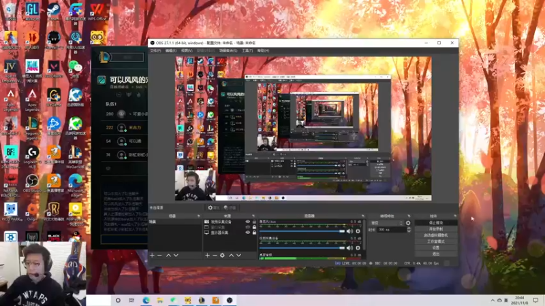Open the Steam desktop icon
This screenshot has height=306, width=545.
(x=54, y=11)
